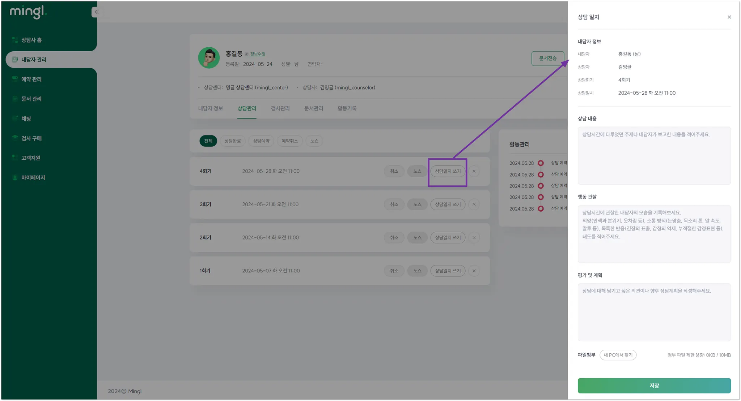Viewport: 741px width, 401px height.
Task: Click the 내 PC에서 찾기 button
Action: (x=618, y=355)
